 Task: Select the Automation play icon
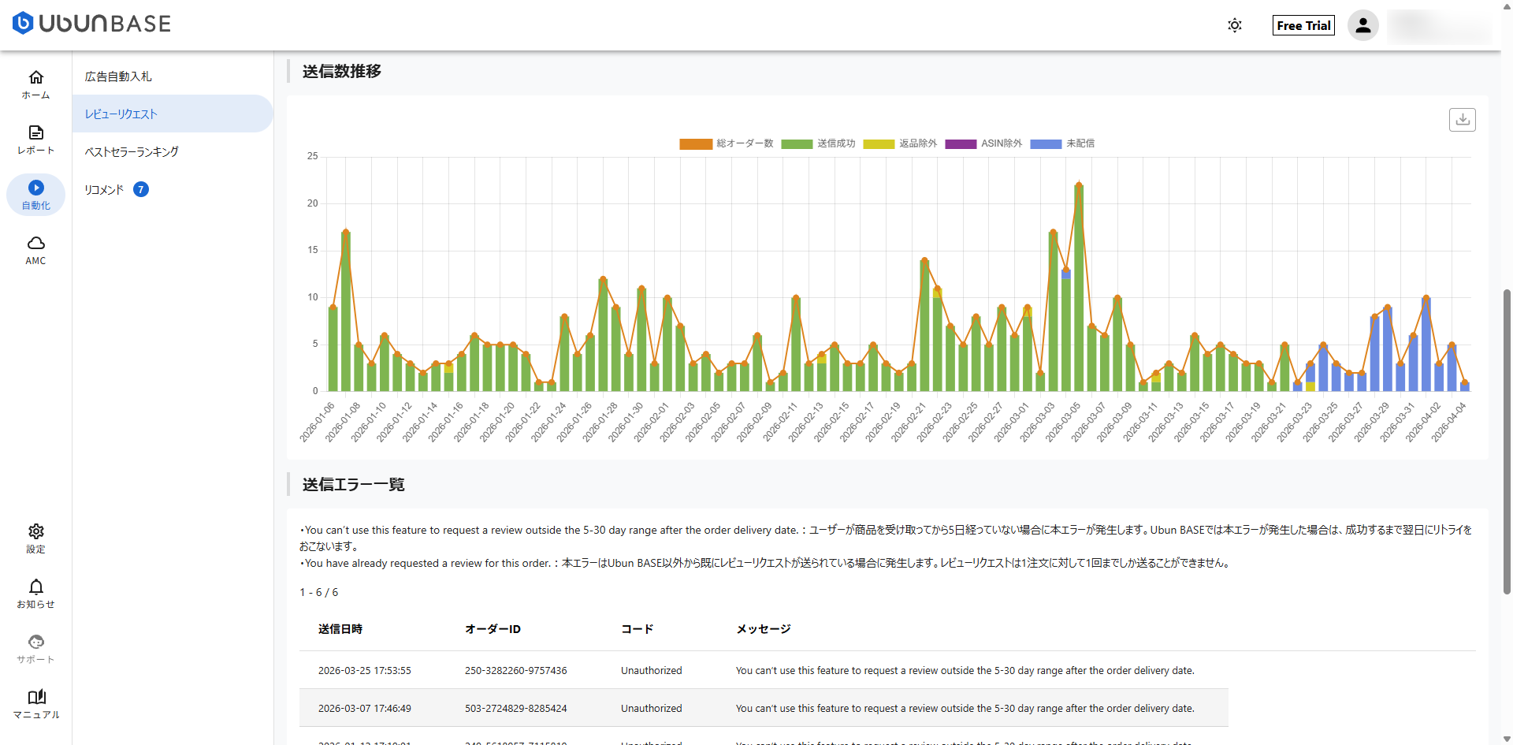pyautogui.click(x=36, y=188)
